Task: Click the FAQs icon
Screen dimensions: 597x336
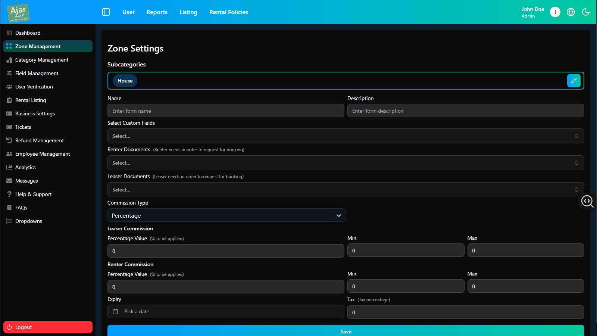Action: (x=9, y=208)
